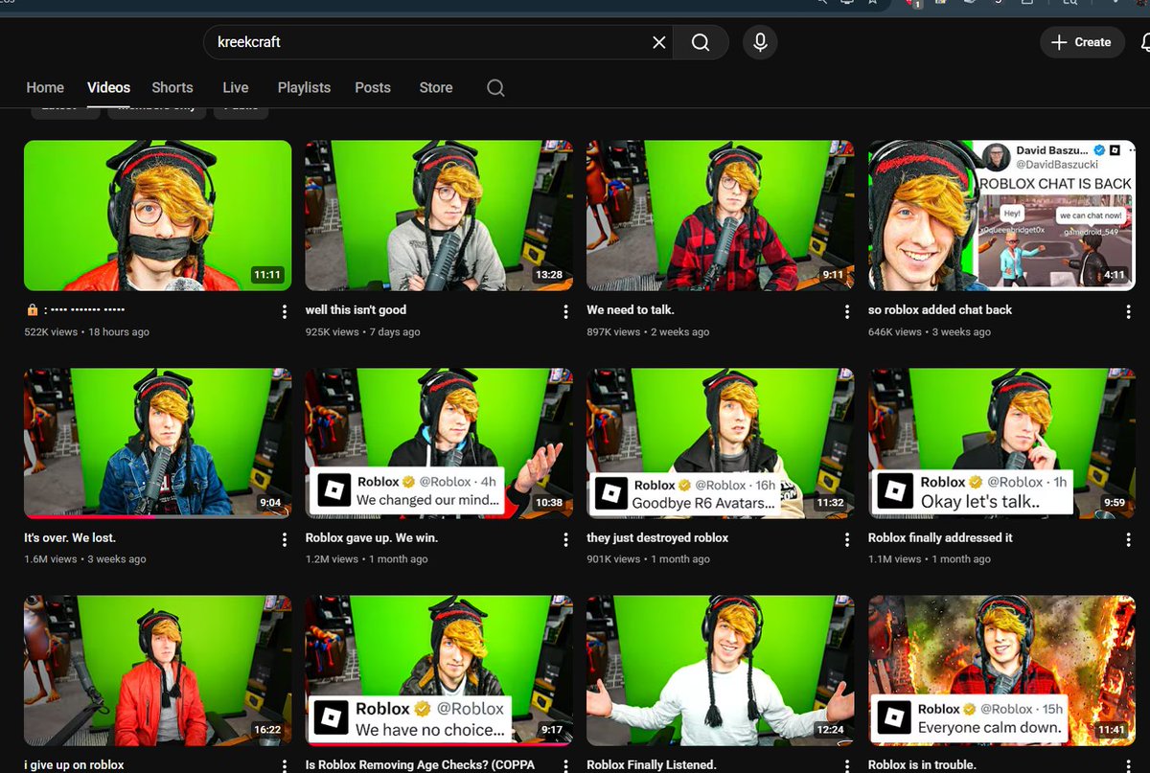Image resolution: width=1150 pixels, height=773 pixels.
Task: Open the Store tab
Action: coord(436,87)
